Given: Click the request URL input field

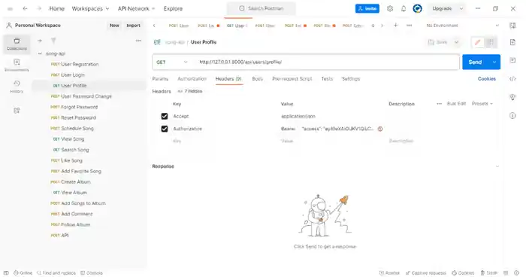Looking at the screenshot, I should pyautogui.click(x=327, y=62).
